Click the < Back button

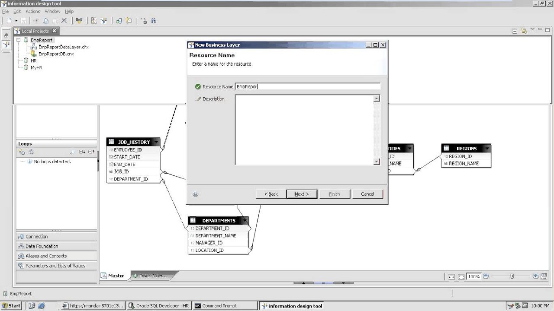[271, 194]
